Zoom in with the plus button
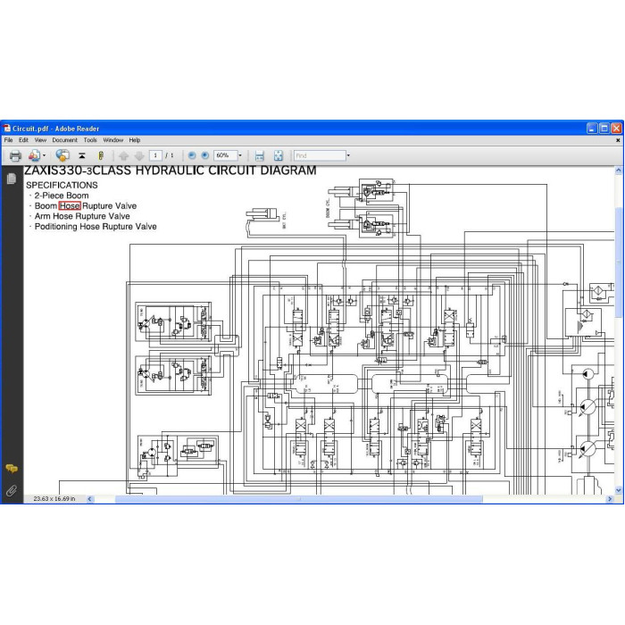The image size is (625, 625). point(204,155)
